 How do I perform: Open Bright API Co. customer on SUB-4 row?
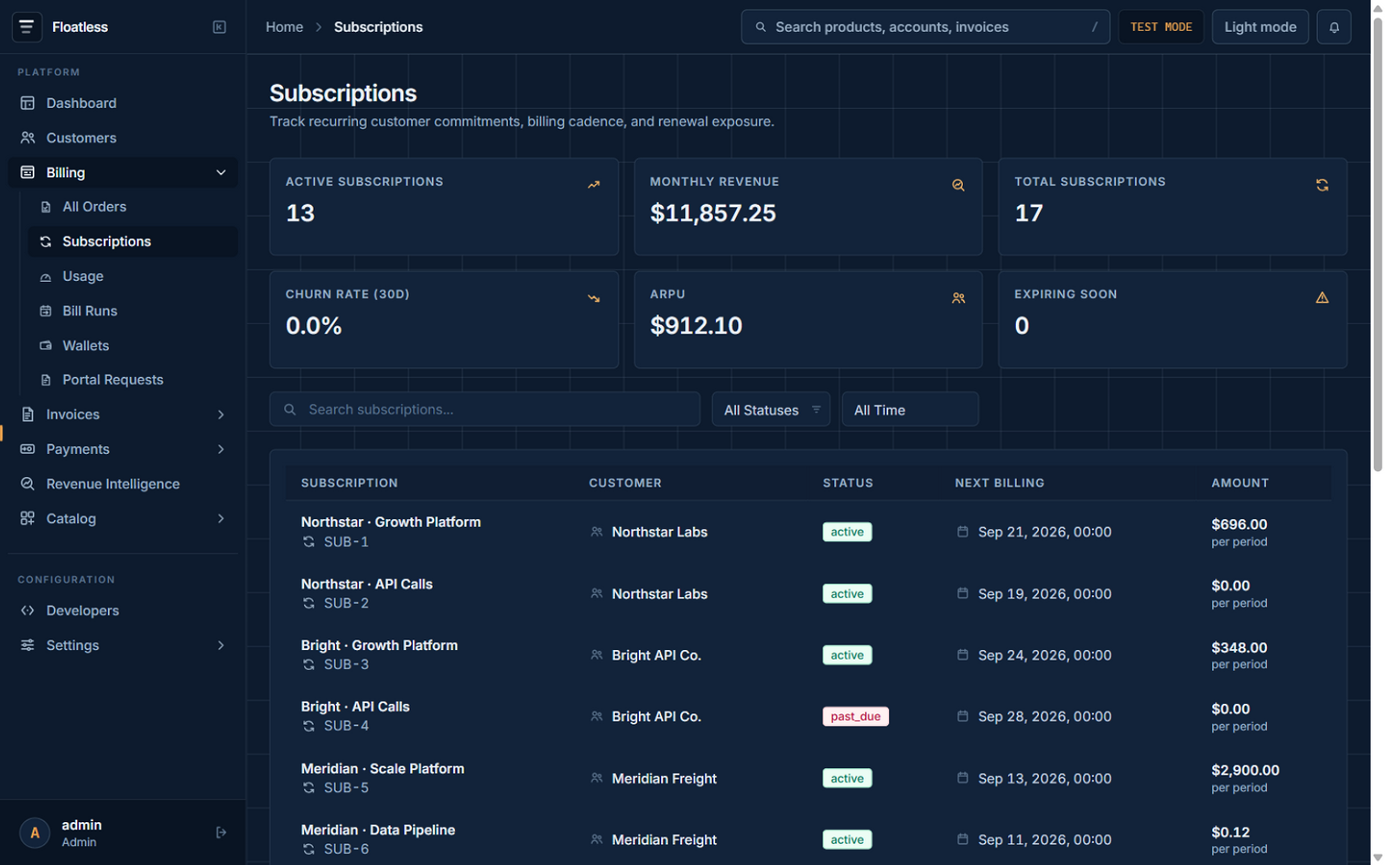click(656, 716)
